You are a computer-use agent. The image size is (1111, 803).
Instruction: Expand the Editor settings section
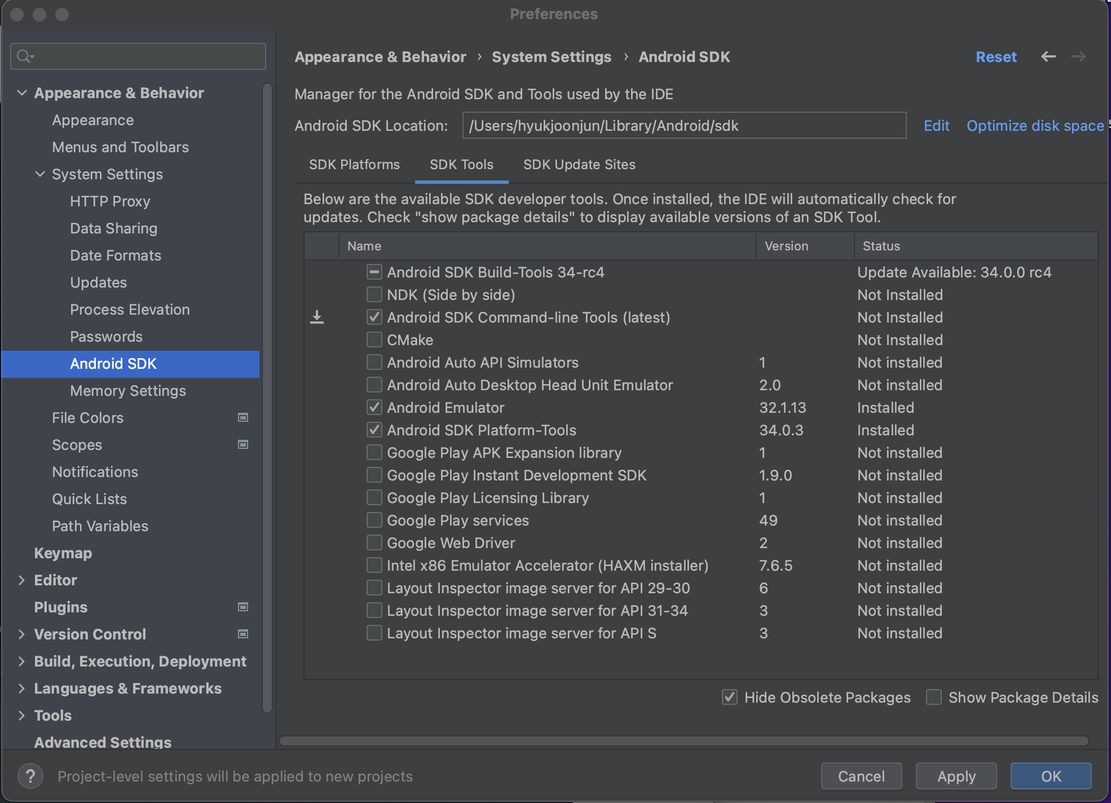coord(21,580)
